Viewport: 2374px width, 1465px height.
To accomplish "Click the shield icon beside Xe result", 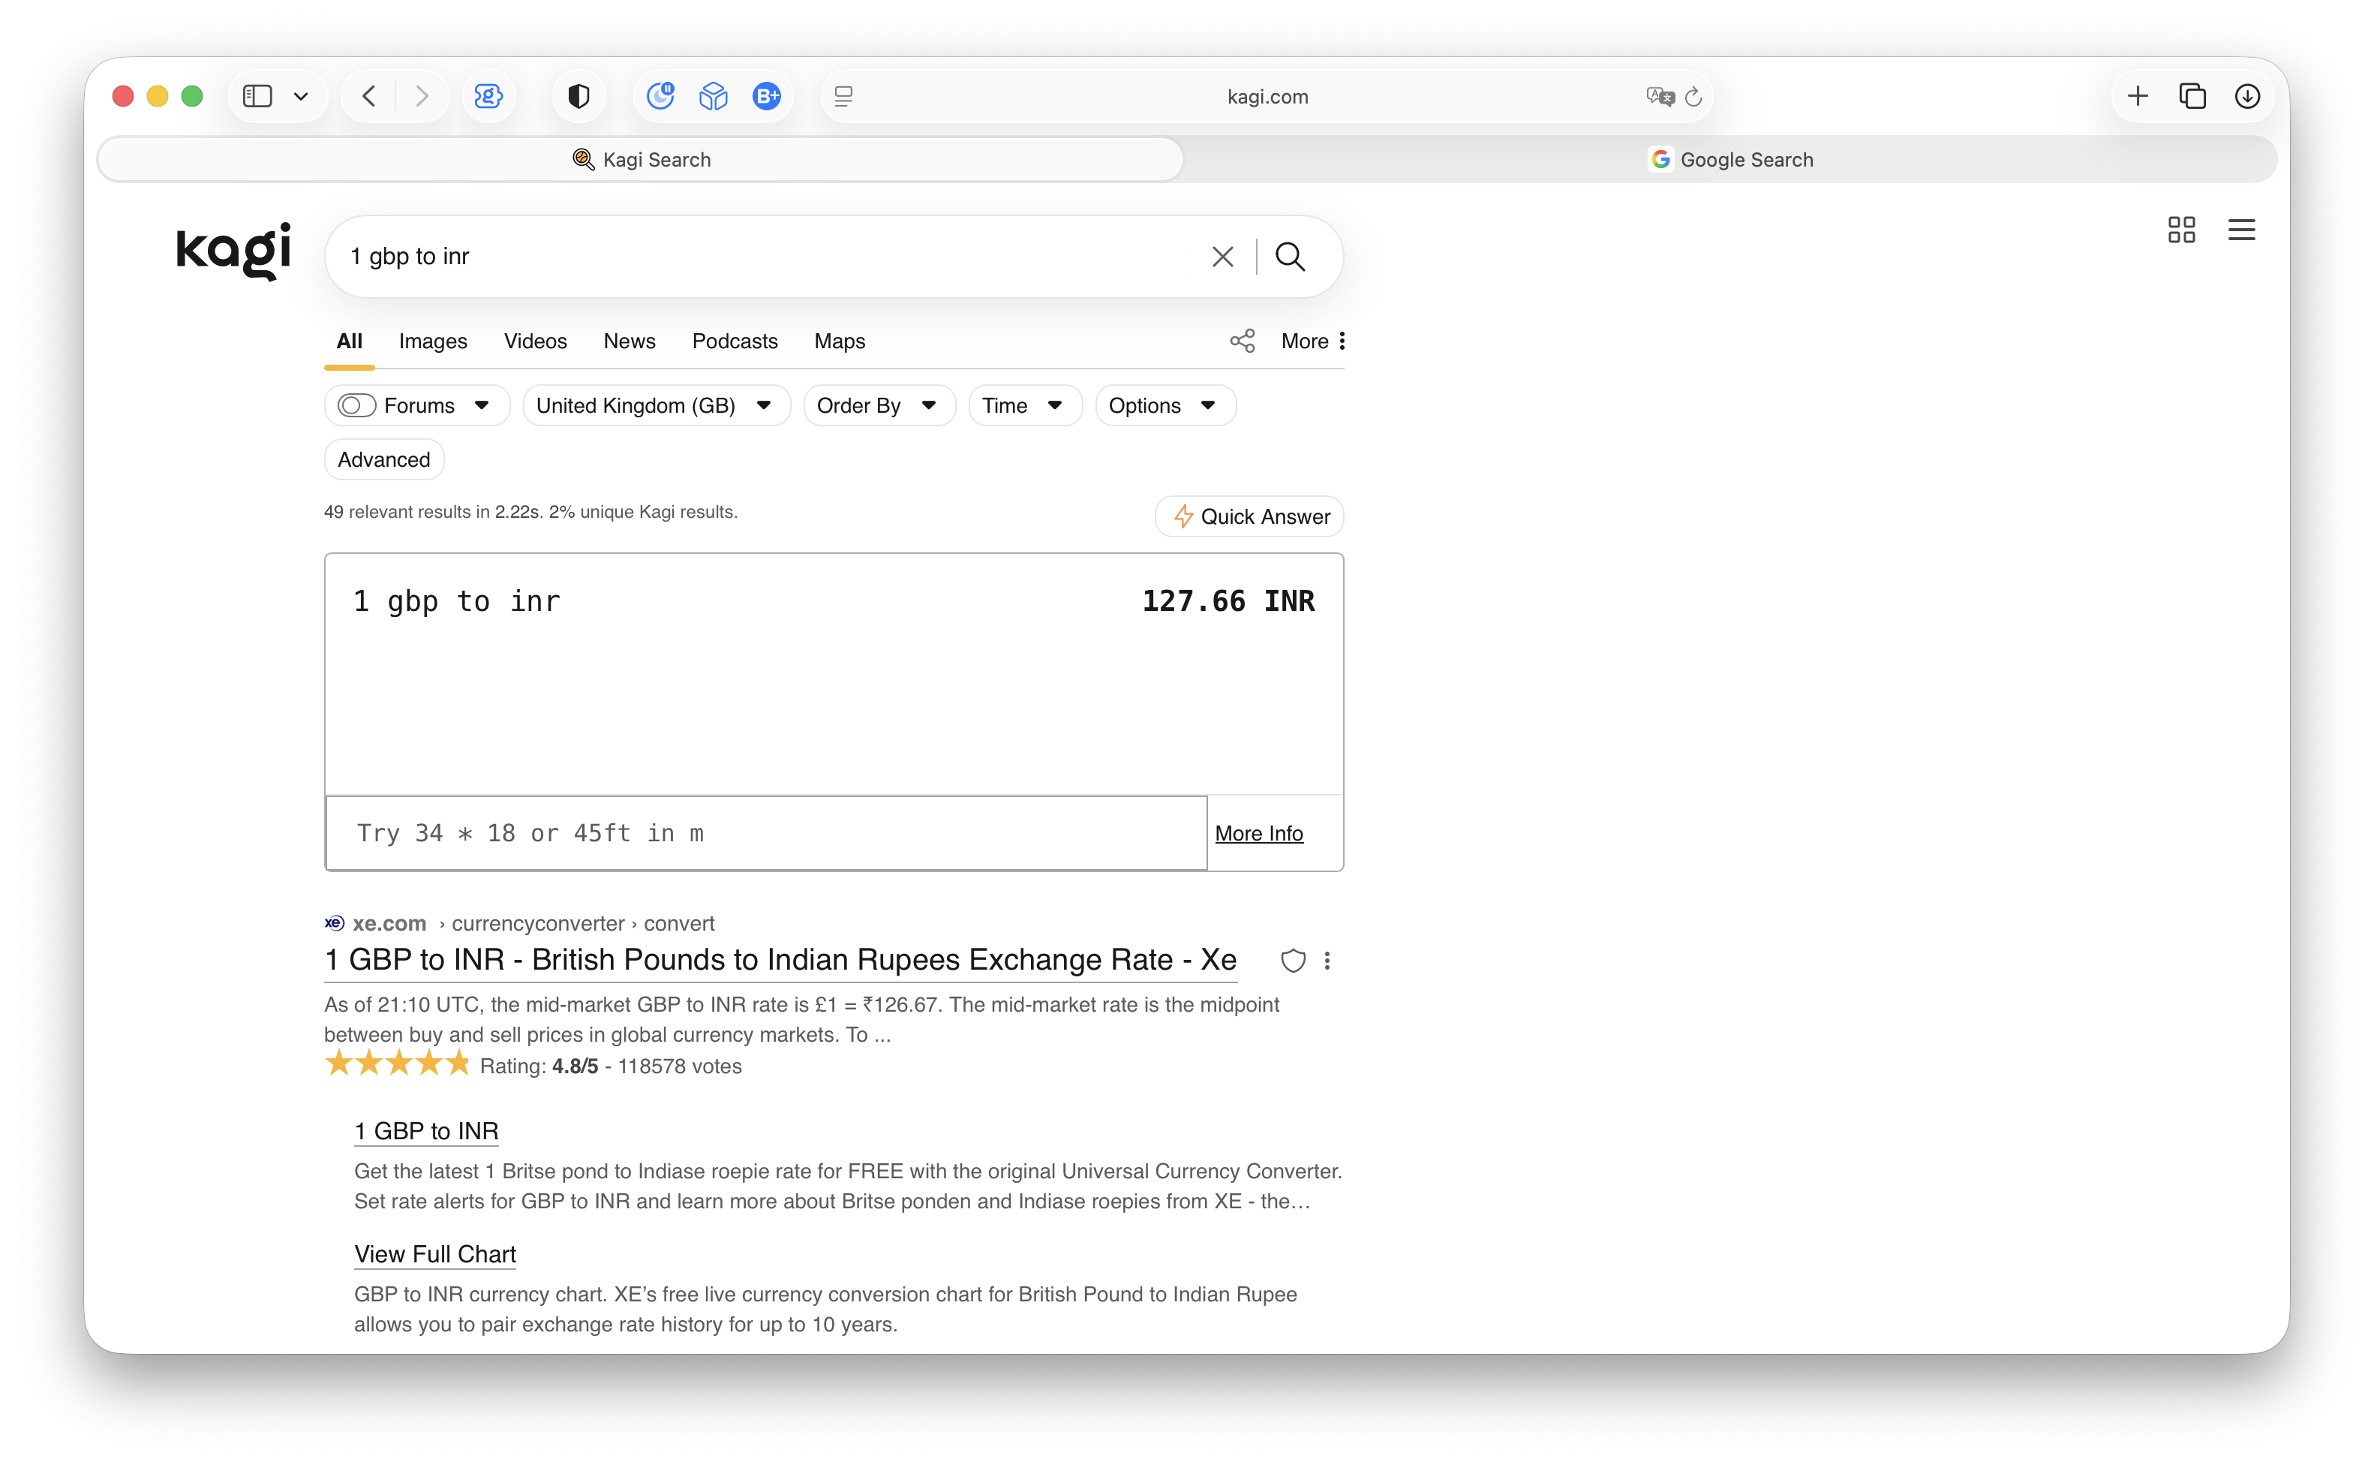I will tap(1293, 960).
